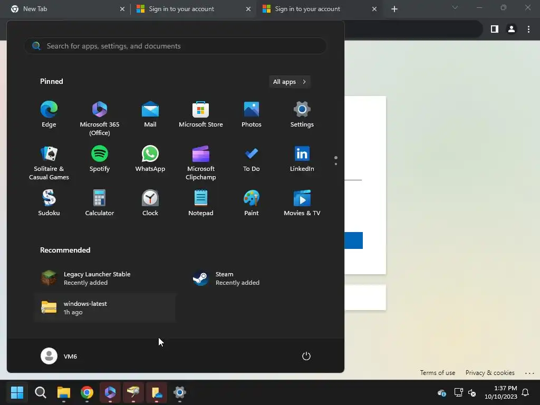Open more footer options ellipsis on sign-in page

pyautogui.click(x=529, y=373)
